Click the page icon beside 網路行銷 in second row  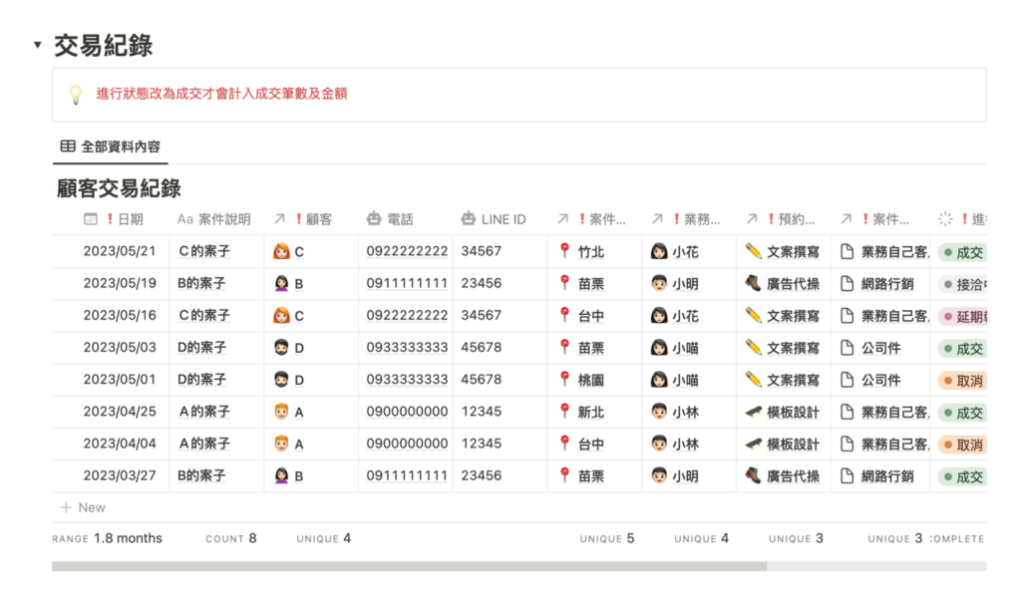click(x=848, y=284)
